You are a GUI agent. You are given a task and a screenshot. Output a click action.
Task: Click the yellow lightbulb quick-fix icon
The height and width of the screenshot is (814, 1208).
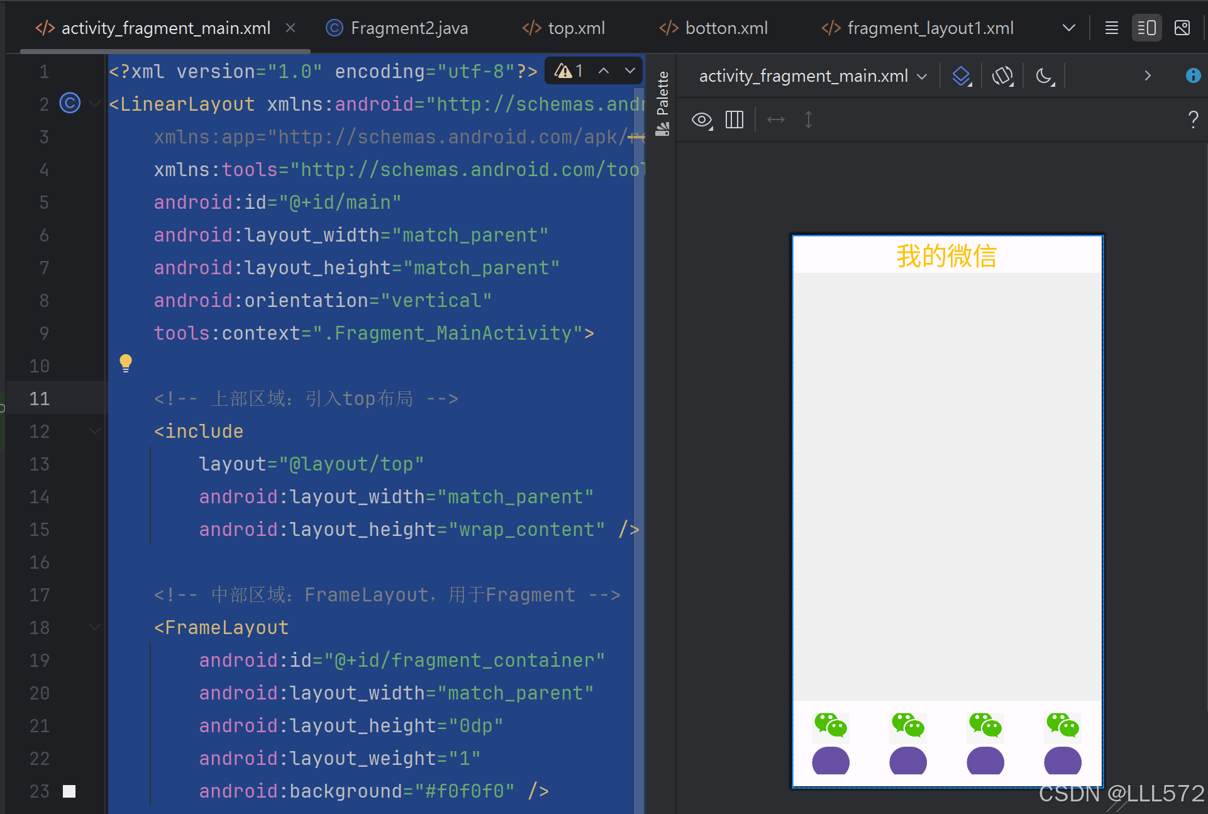tap(126, 363)
